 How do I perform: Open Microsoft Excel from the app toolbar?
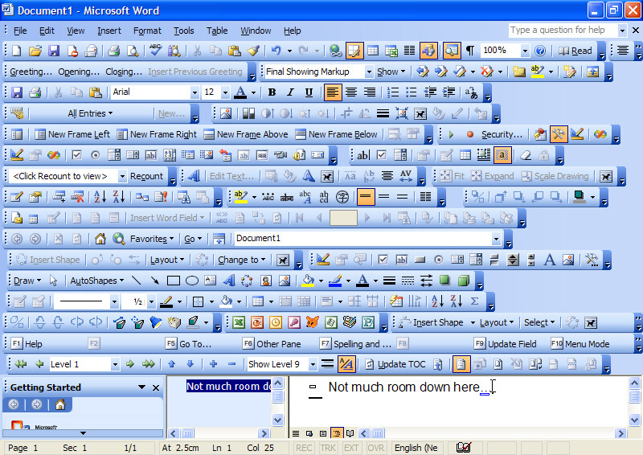(239, 322)
